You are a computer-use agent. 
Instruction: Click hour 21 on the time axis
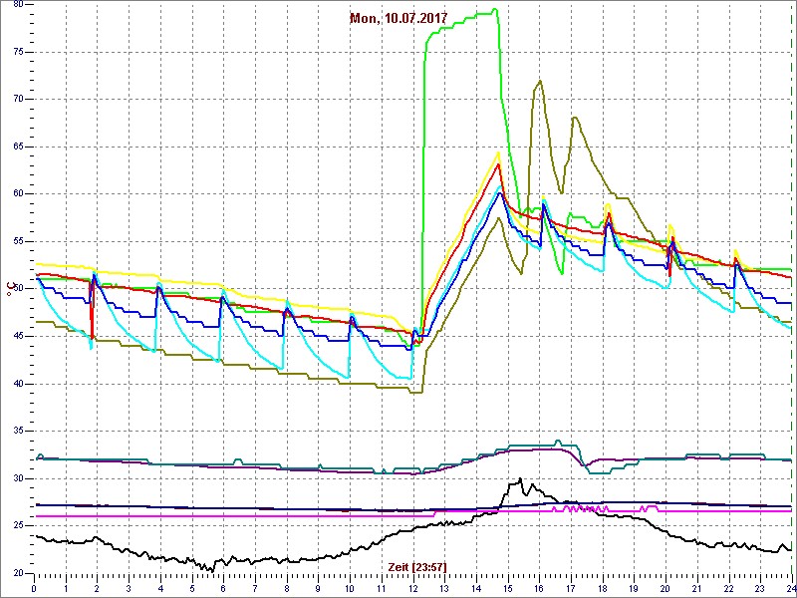coord(696,588)
